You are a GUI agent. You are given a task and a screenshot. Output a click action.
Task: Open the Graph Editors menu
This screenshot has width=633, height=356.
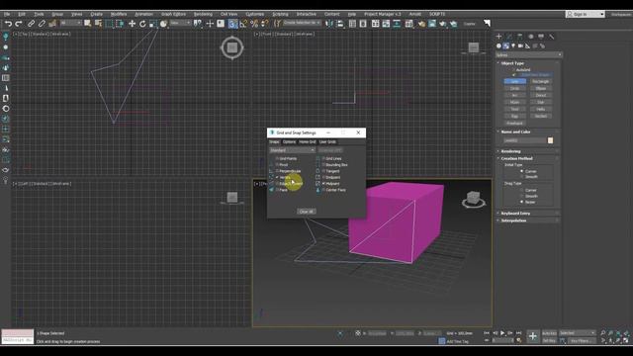[174, 14]
